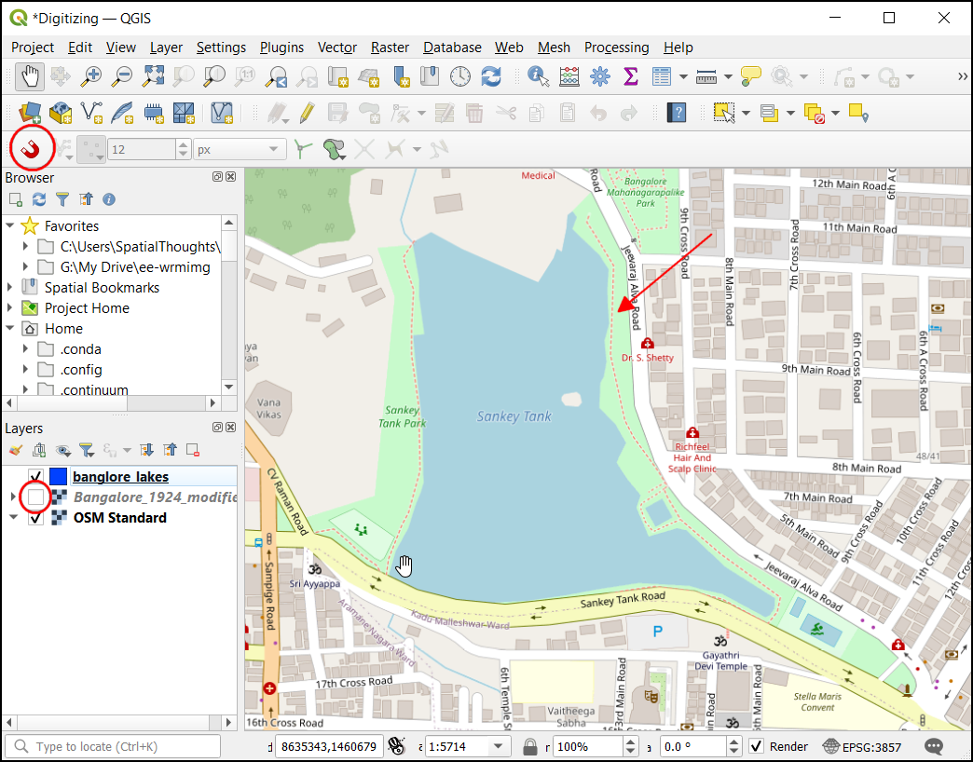Select the Home item in Browser
The width and height of the screenshot is (973, 762).
[x=63, y=329]
